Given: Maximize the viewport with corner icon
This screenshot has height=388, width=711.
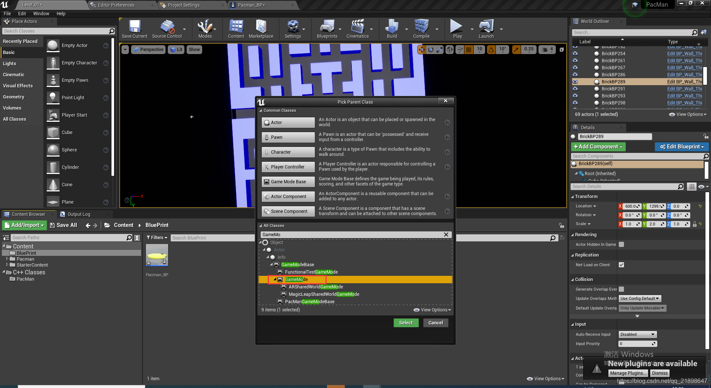Looking at the screenshot, I should click(x=562, y=50).
